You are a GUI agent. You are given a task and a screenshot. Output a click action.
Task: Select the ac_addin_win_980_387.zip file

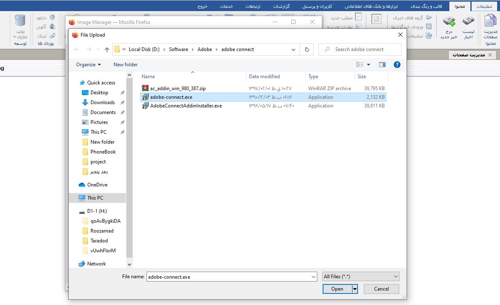coord(177,88)
